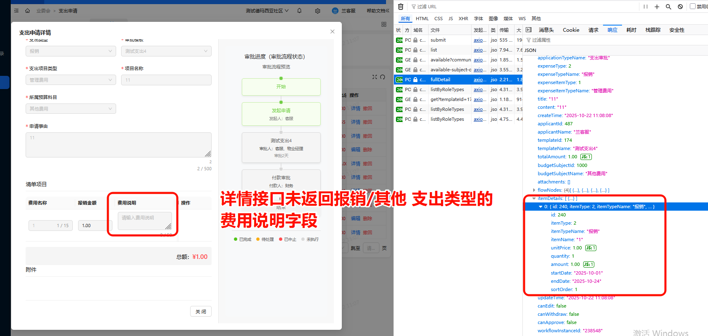Toggle the sidebar menu hamburger icon
Viewport: 708px width, 336px height.
tap(17, 11)
